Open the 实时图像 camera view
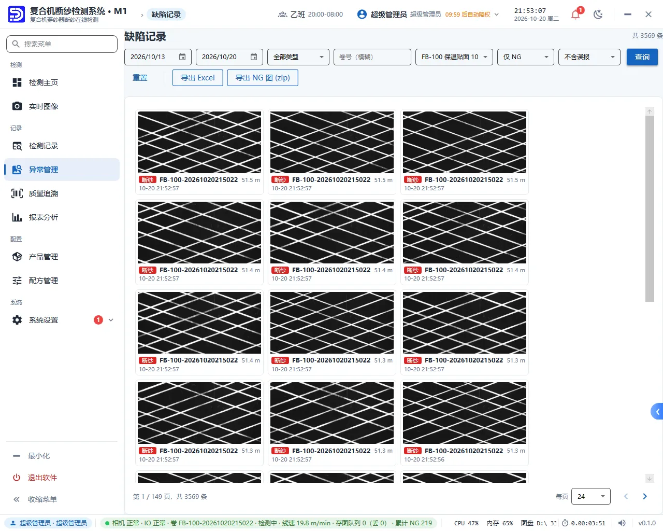The image size is (663, 531). point(62,106)
